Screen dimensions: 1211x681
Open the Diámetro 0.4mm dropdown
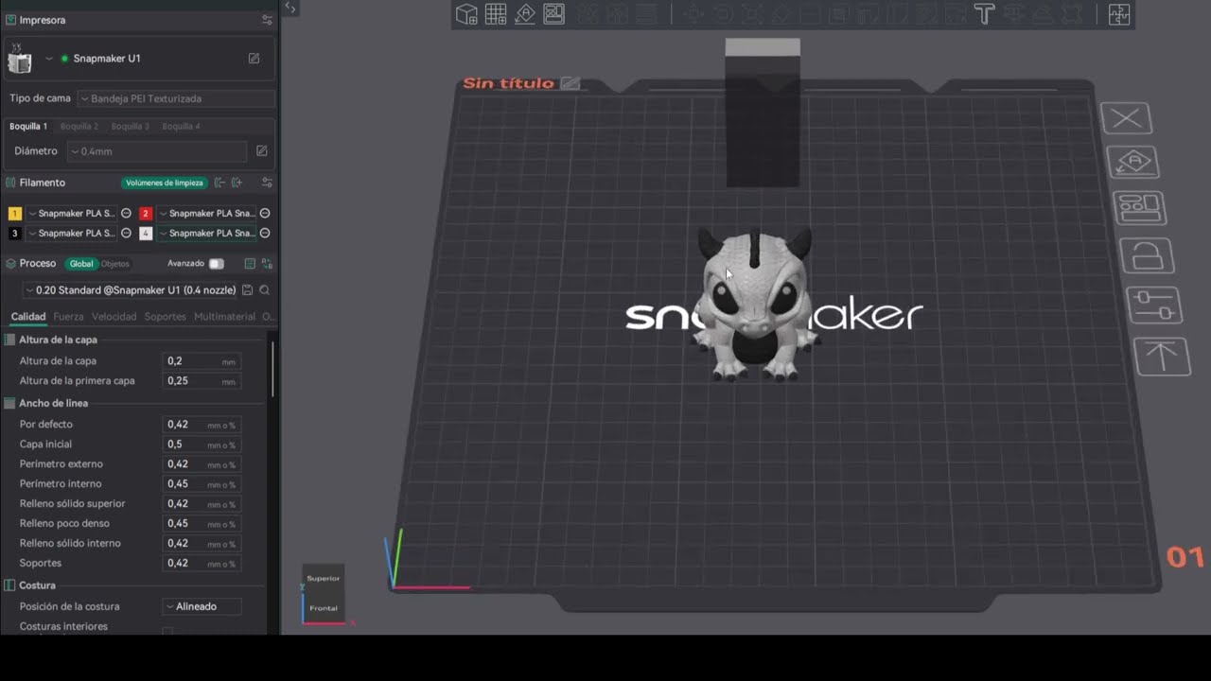click(157, 151)
